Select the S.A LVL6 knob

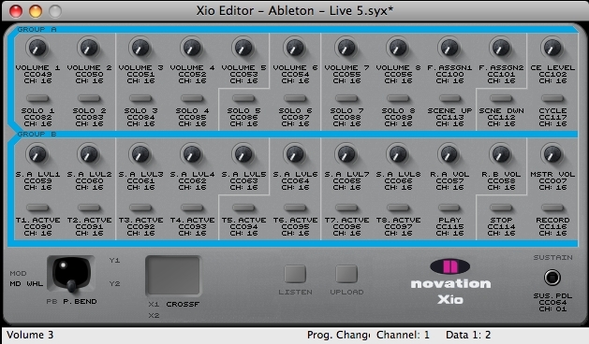(295, 154)
